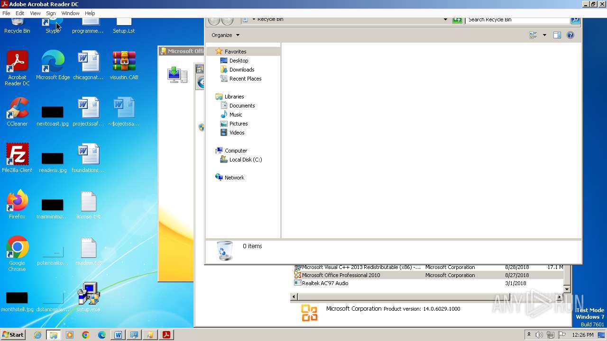Open Windows Media Player from taskbar
The height and width of the screenshot is (341, 607).
(x=70, y=335)
